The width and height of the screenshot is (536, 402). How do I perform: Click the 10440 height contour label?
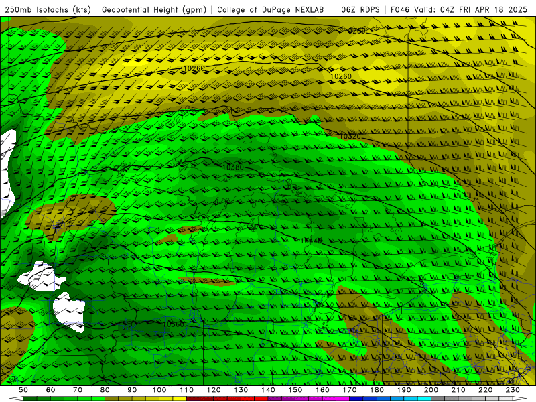pos(311,241)
